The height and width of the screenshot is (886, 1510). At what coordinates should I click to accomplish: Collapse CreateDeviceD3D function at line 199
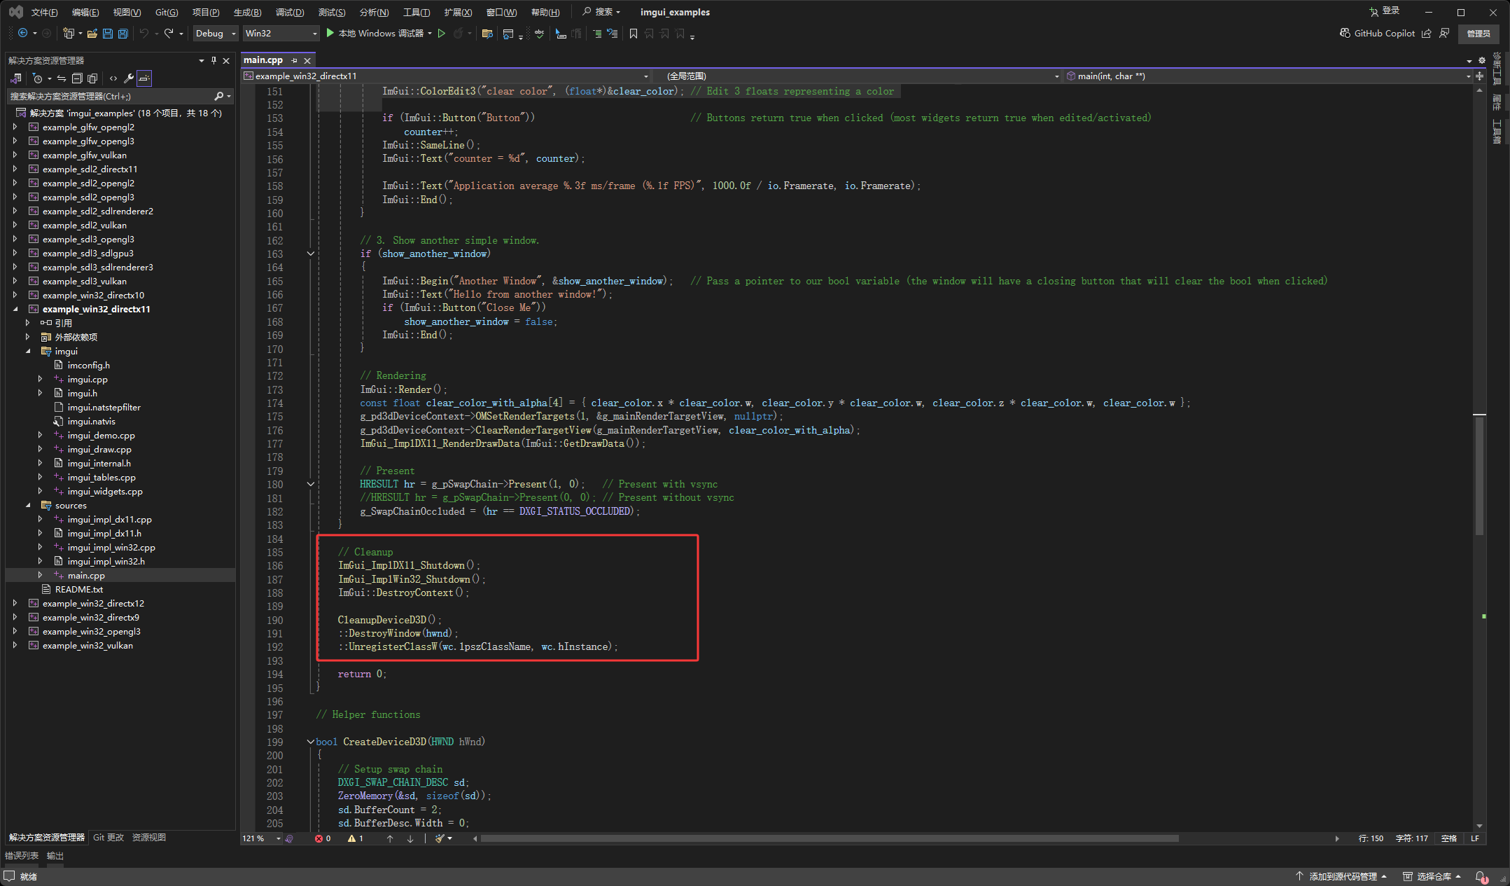pos(311,742)
